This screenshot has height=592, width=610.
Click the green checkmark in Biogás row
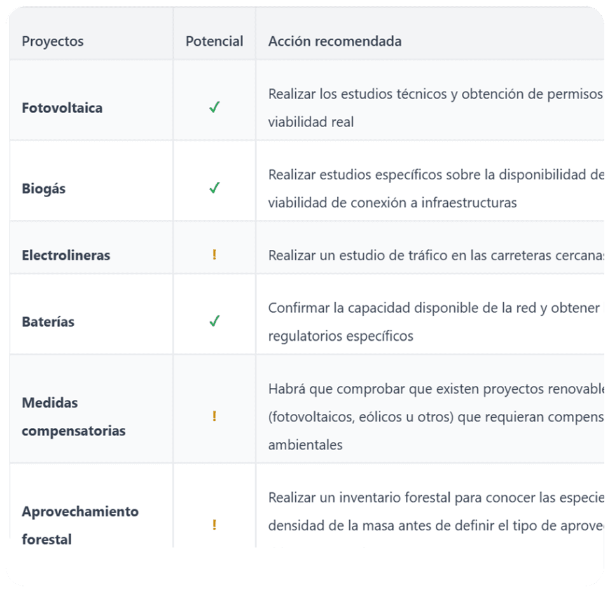tap(214, 188)
